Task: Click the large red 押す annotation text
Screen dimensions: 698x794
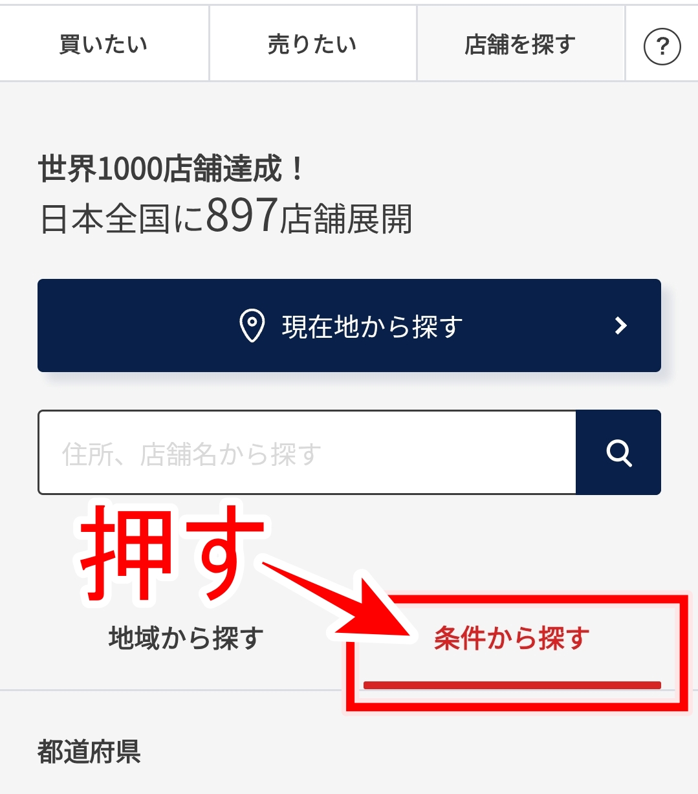Action: (x=171, y=552)
